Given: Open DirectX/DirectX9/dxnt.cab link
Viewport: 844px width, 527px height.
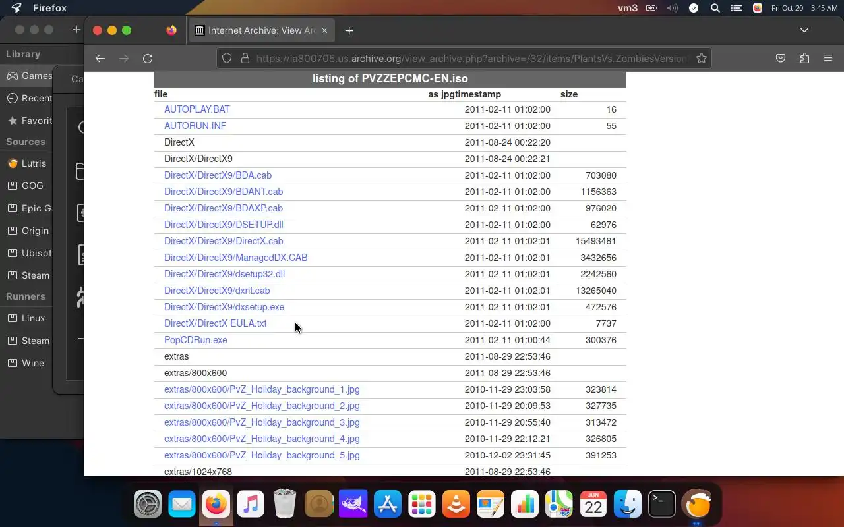Looking at the screenshot, I should click(x=217, y=291).
